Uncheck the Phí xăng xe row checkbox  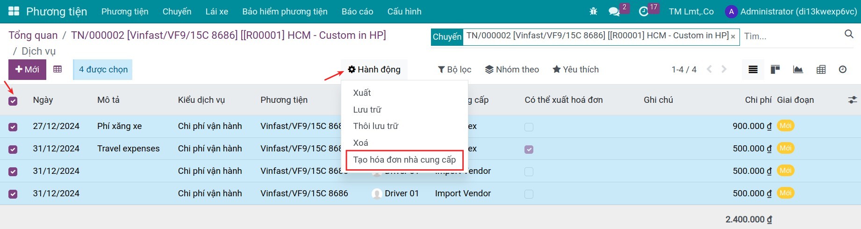(x=13, y=127)
